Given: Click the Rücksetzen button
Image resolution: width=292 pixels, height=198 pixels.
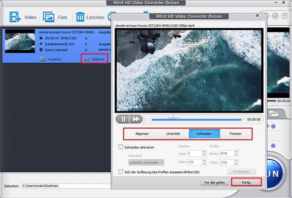Looking at the screenshot, I should point(241,171).
